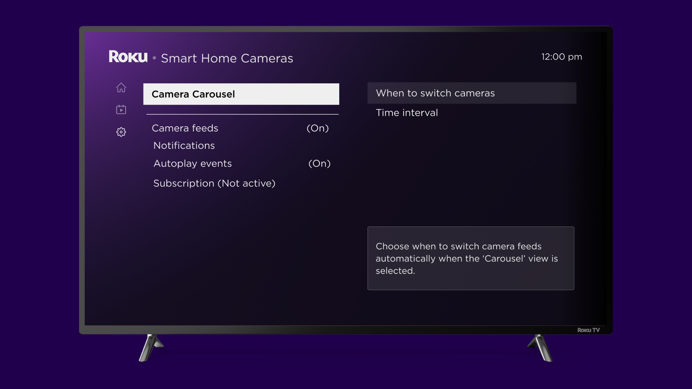
Task: Expand Camera Carousel settings section
Action: tap(241, 94)
